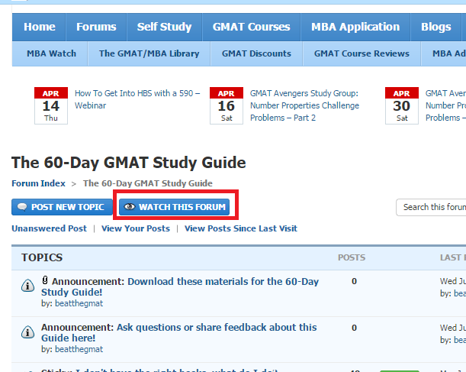466x372 pixels.
Task: Select the MBA Watch submenu link
Action: [x=51, y=53]
